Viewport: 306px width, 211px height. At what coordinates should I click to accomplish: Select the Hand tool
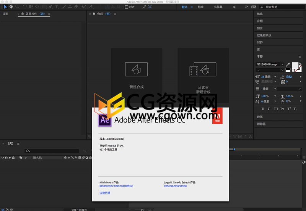click(11, 7)
